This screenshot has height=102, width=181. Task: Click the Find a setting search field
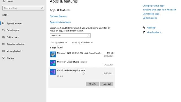(23, 8)
